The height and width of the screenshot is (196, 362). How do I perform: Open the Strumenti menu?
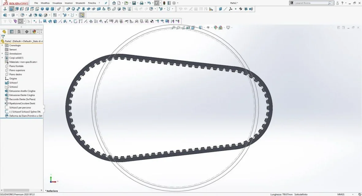pos(80,3)
